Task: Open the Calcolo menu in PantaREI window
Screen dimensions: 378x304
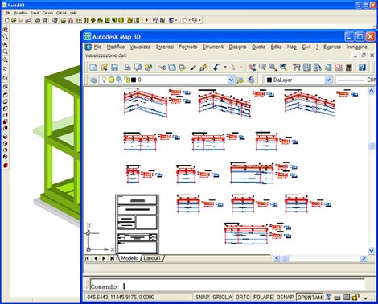Action: tap(47, 13)
